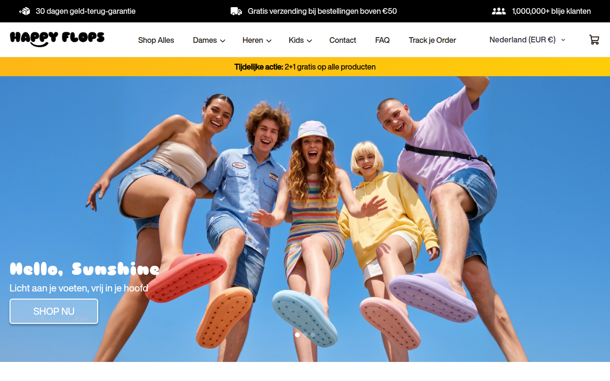Expand the Dames menu
610x381 pixels.
209,40
